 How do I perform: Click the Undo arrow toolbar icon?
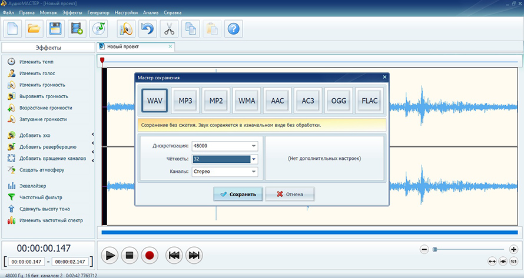pos(147,28)
